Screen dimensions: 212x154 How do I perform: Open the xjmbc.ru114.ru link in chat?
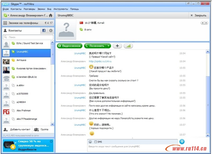coord(100,61)
